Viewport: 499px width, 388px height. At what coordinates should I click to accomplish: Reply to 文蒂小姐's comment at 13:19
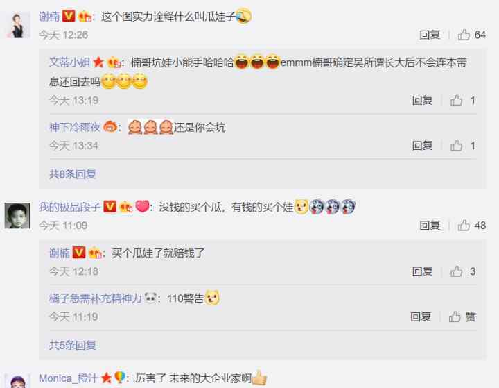tap(422, 101)
